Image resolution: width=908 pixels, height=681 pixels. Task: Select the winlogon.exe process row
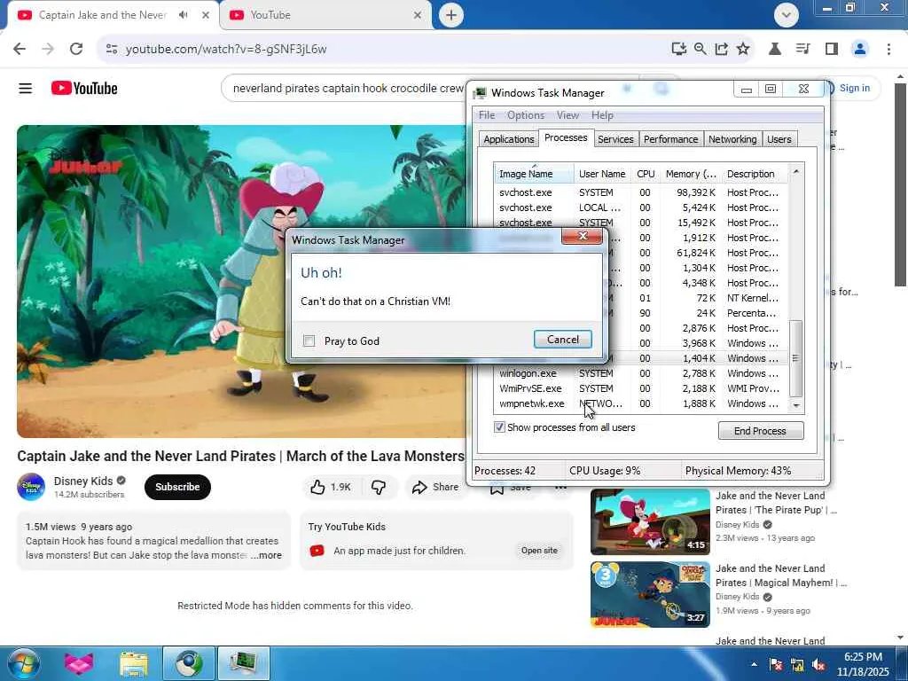coord(640,373)
